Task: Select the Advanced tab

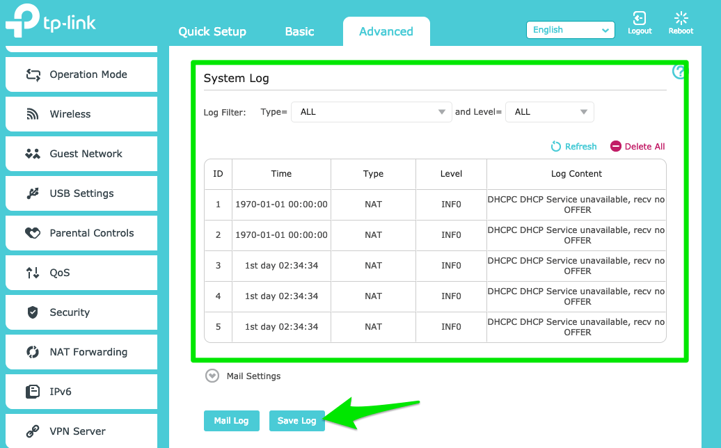Action: [x=386, y=32]
